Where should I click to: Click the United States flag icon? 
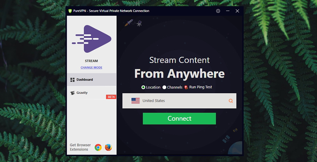point(135,101)
